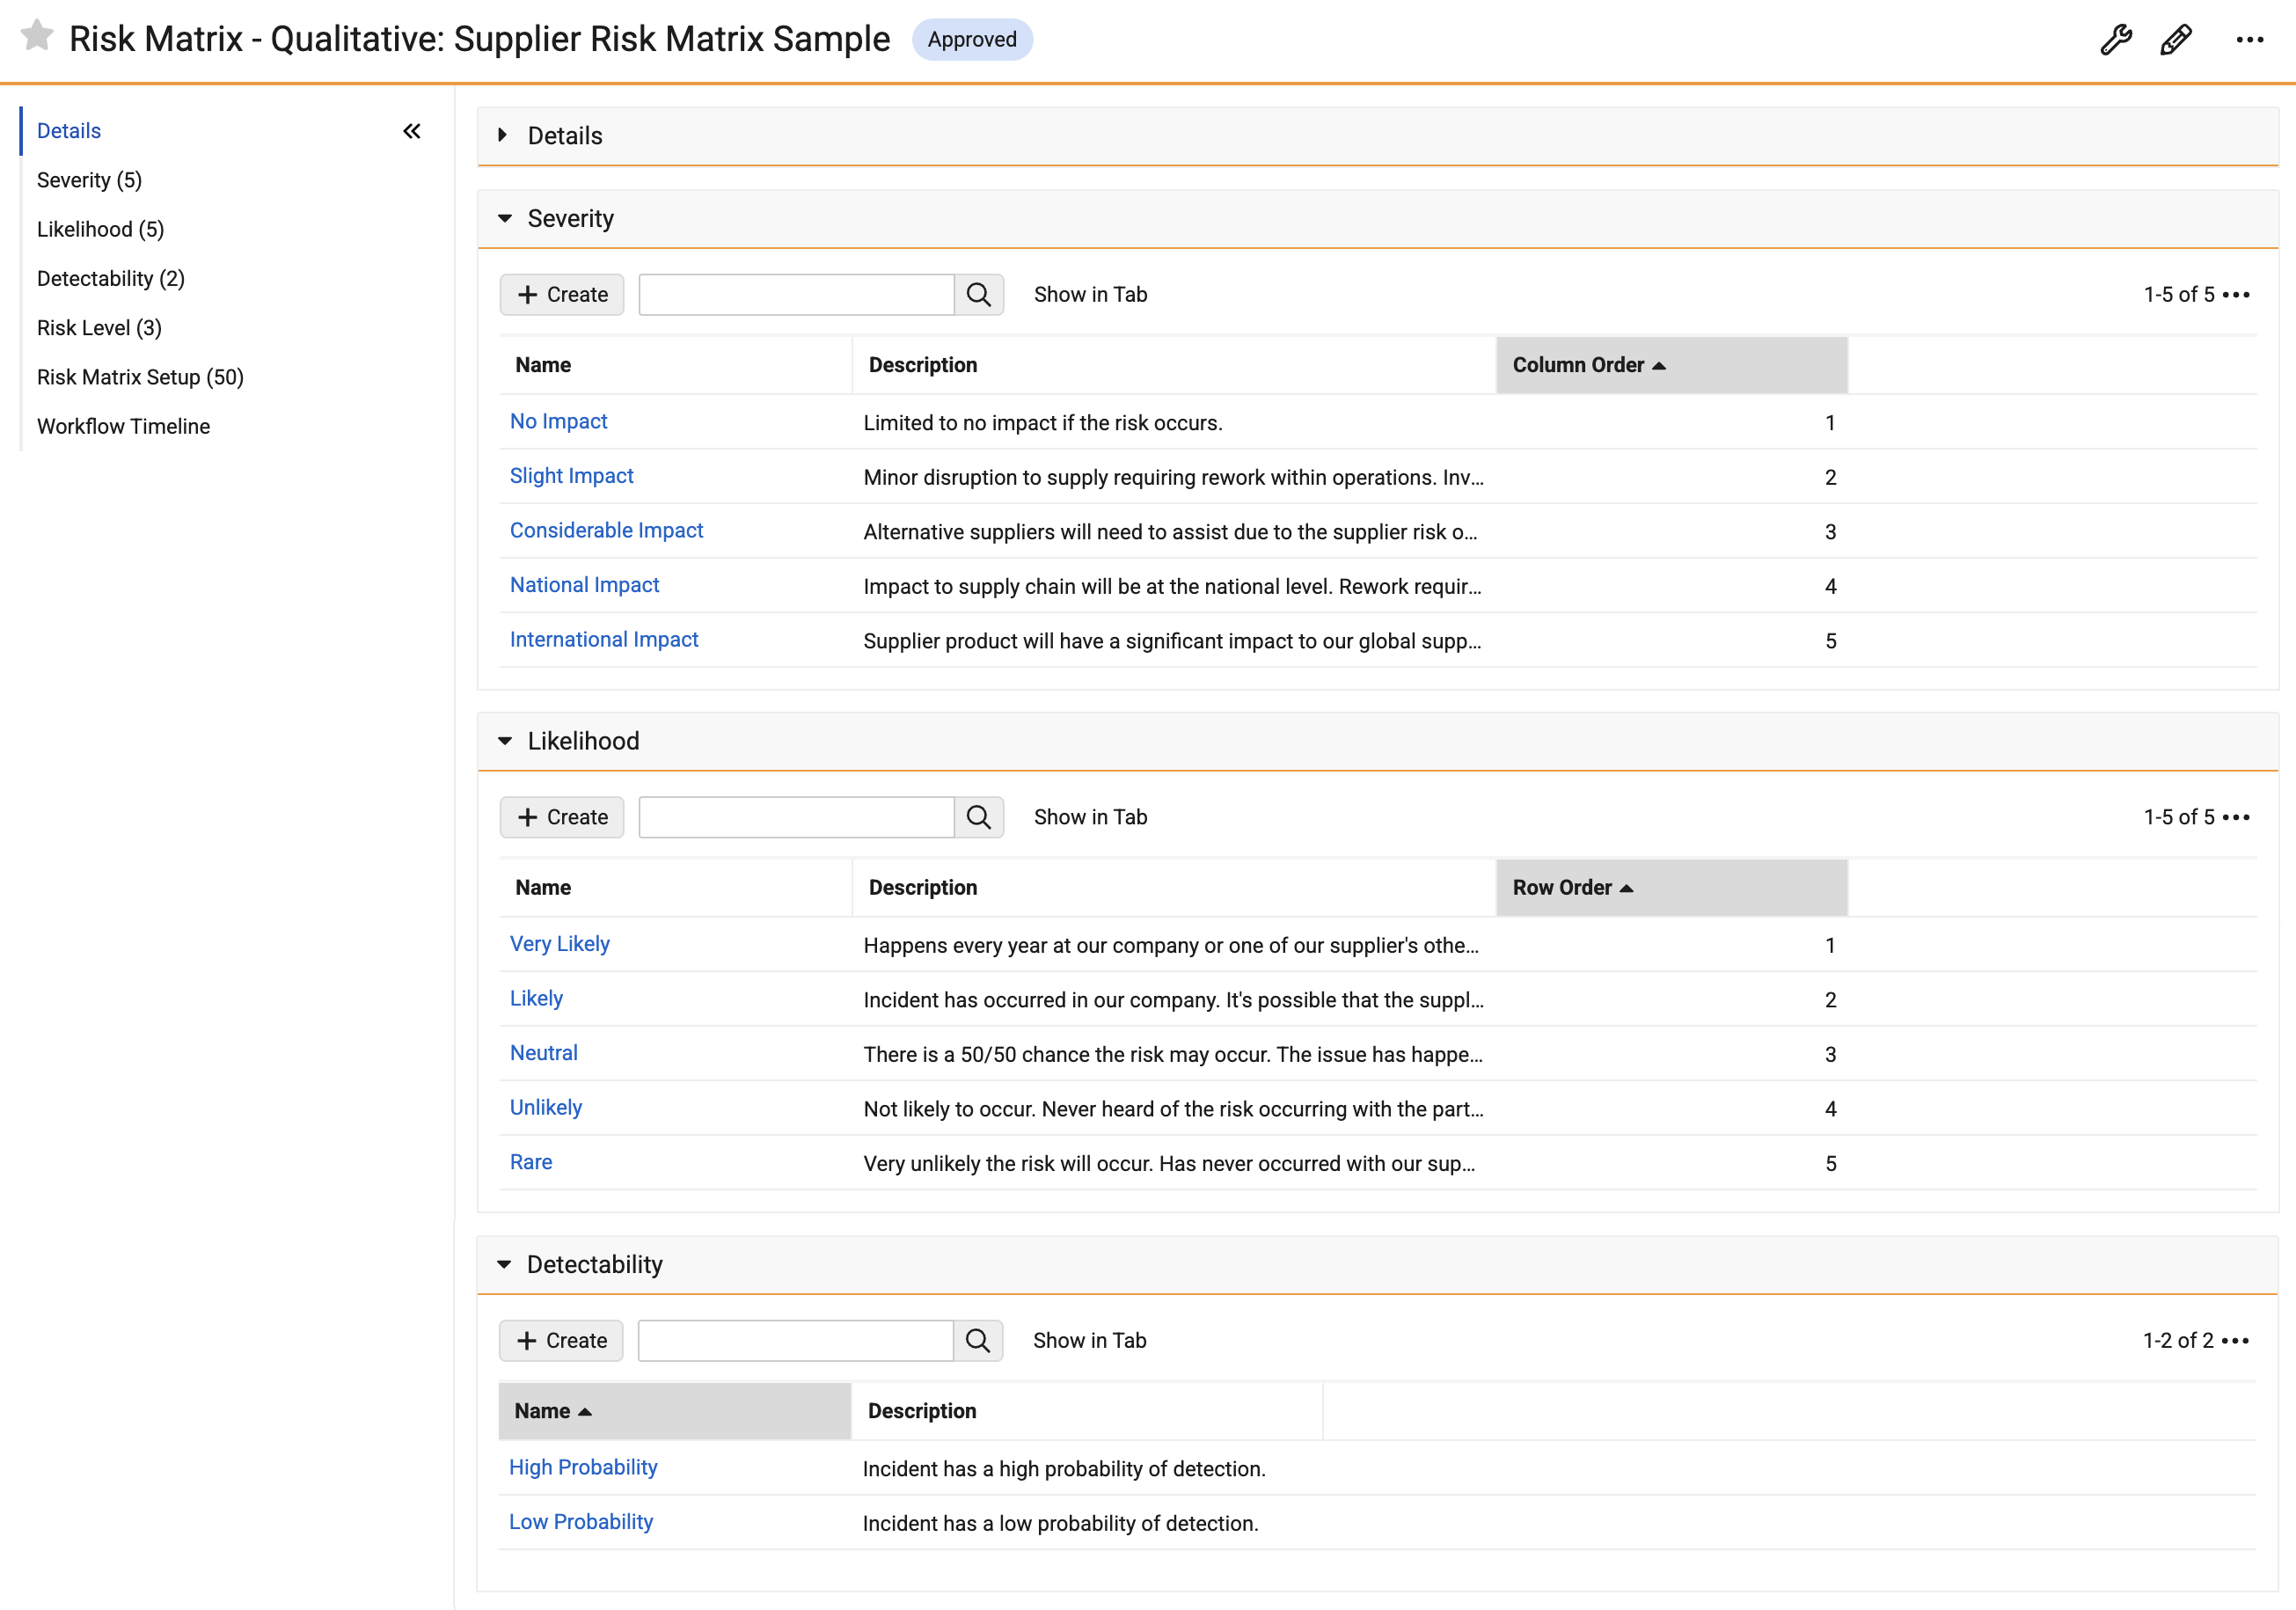Expand the Details section
2296x1610 pixels.
coord(503,135)
